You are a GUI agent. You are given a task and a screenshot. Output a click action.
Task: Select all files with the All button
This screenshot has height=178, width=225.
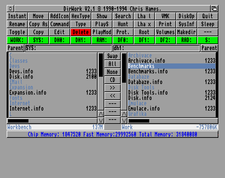pos(112,64)
